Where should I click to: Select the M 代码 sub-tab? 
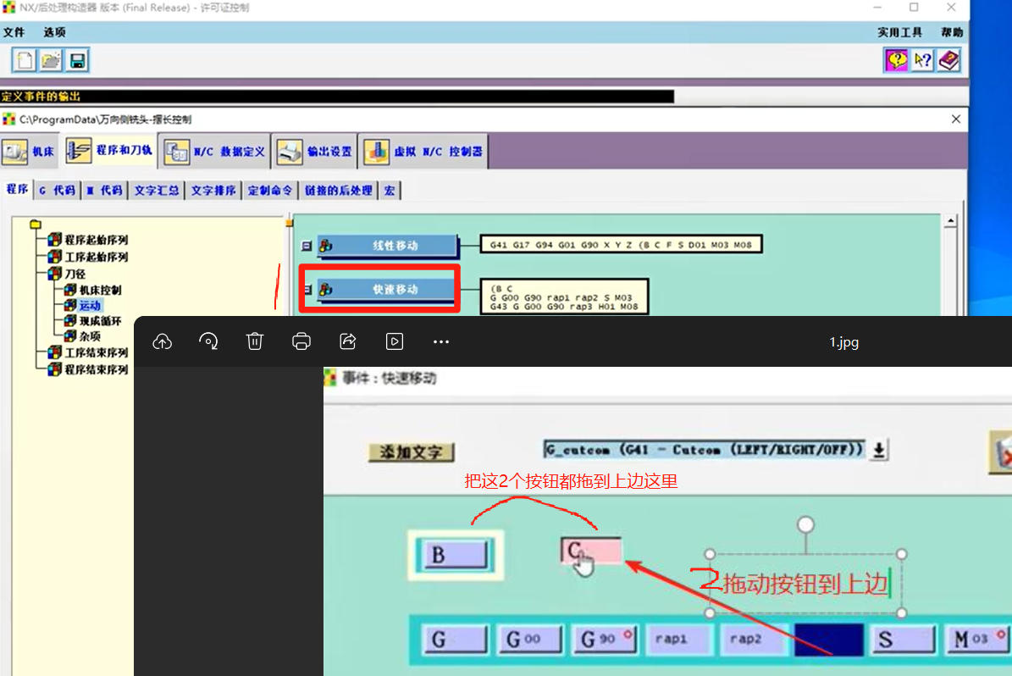[x=104, y=191]
